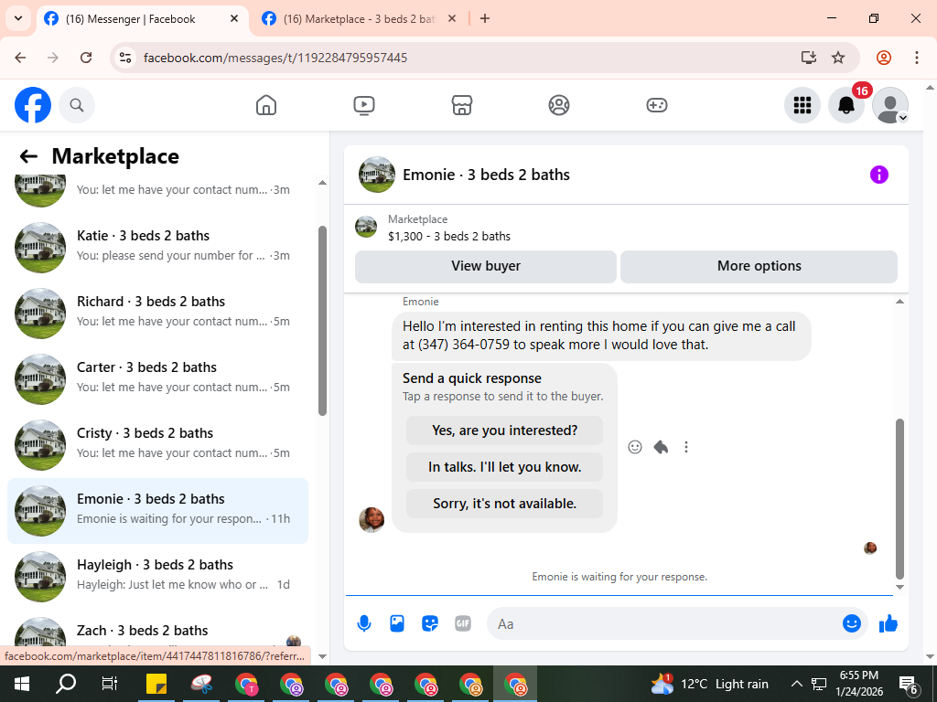Image resolution: width=937 pixels, height=702 pixels.
Task: Expand the tab search dropdown arrow
Action: click(x=18, y=18)
